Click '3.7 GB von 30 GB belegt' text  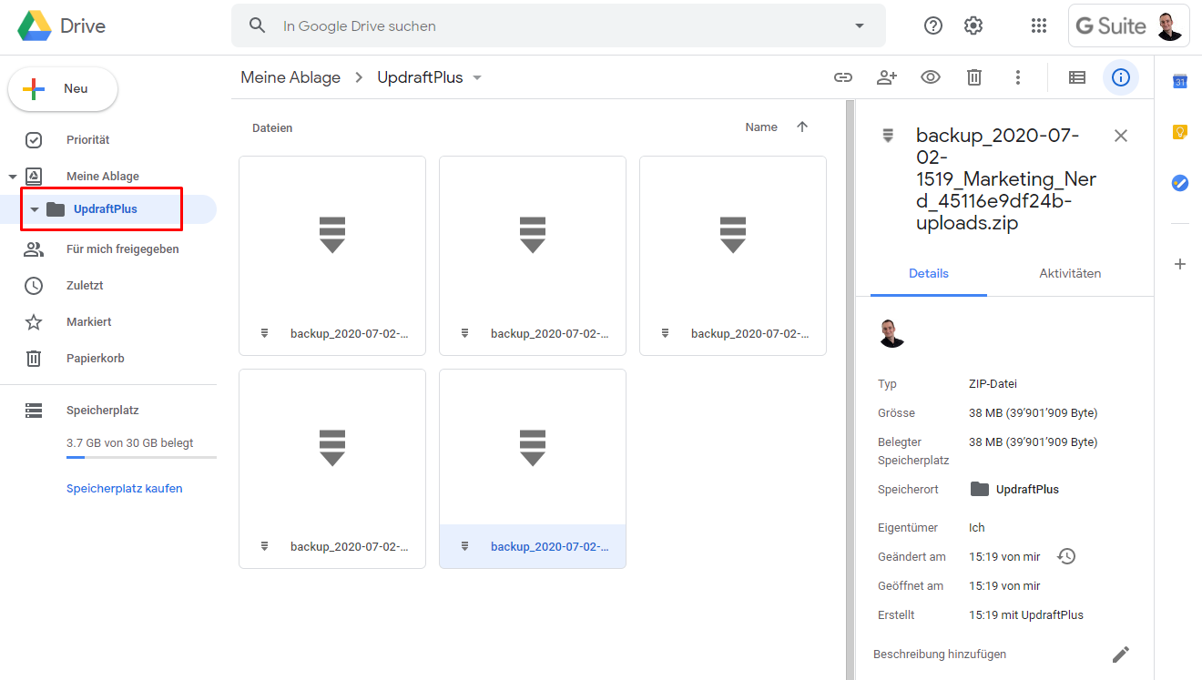[130, 443]
